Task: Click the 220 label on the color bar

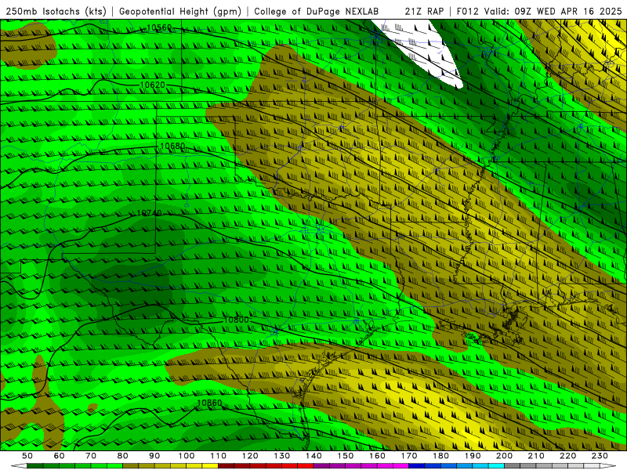Action: (567, 456)
